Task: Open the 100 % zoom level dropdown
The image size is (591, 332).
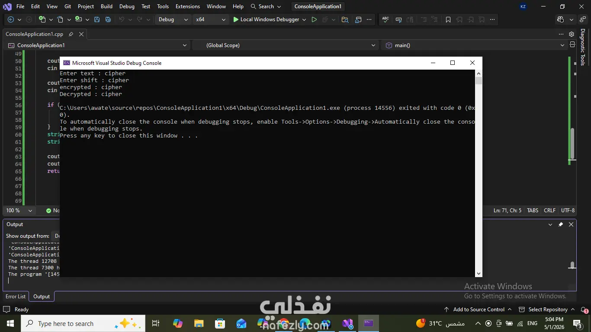Action: coord(19,211)
